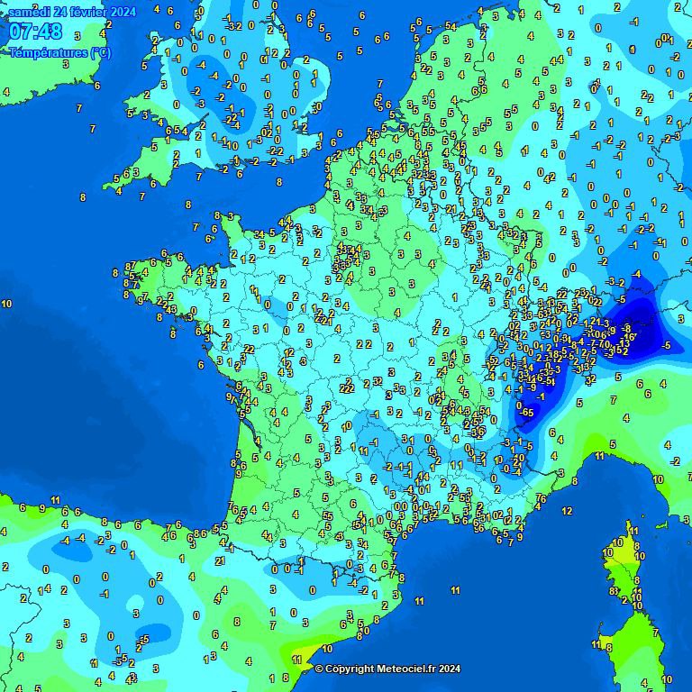Screen dimensions: 692x692
Task: Click the 10 reading at the far left edge
Action: tap(6, 304)
